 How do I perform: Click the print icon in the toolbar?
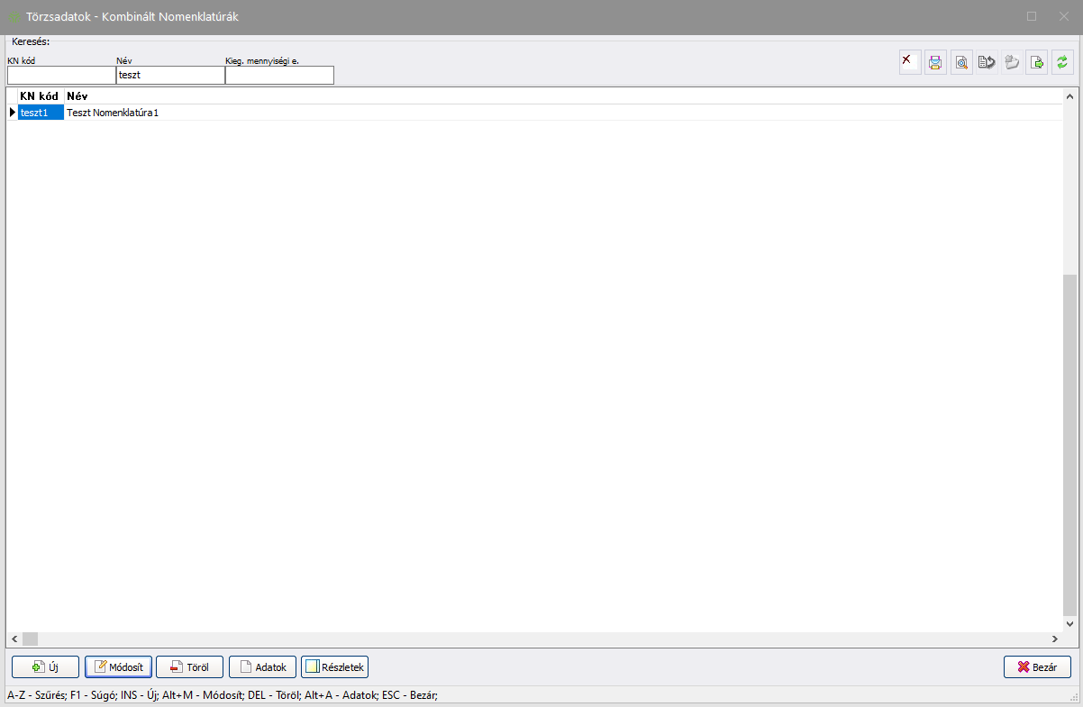pyautogui.click(x=935, y=62)
